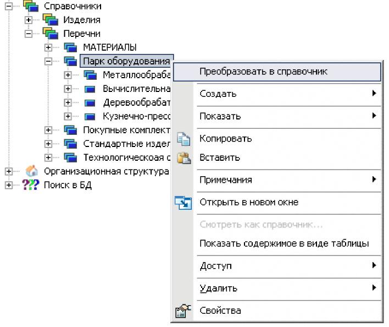
Task: Expand the Организационная структура node
Action: (x=8, y=171)
